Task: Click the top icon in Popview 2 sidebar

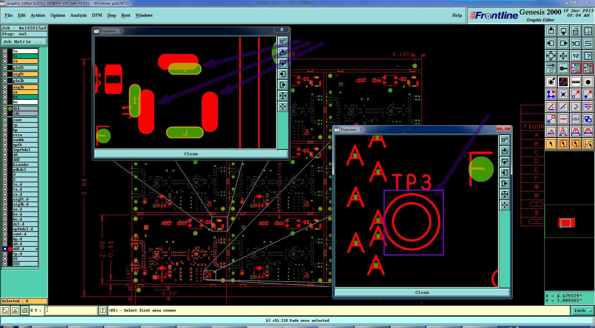Action: pos(505,140)
